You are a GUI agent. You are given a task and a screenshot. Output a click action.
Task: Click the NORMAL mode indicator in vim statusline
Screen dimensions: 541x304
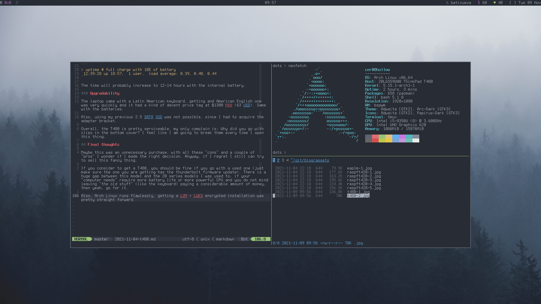pyautogui.click(x=81, y=239)
